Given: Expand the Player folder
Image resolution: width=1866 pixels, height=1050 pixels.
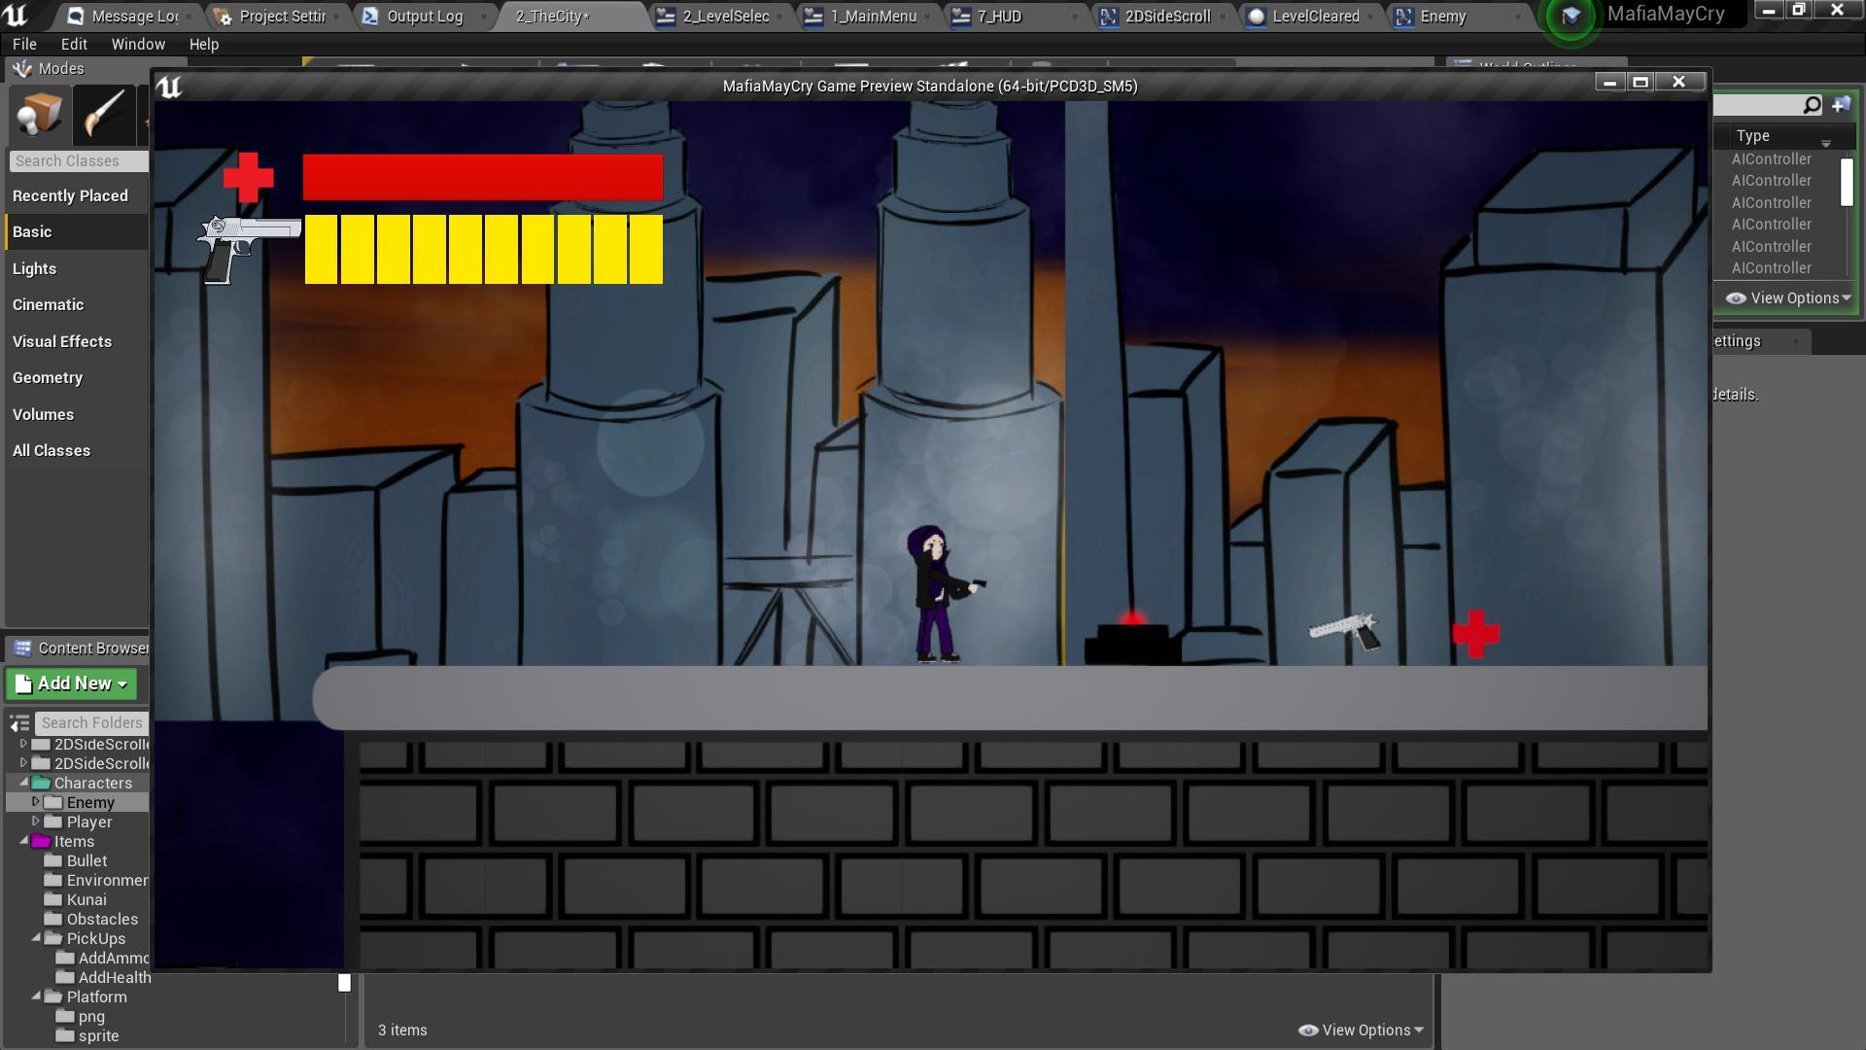Looking at the screenshot, I should (x=35, y=822).
